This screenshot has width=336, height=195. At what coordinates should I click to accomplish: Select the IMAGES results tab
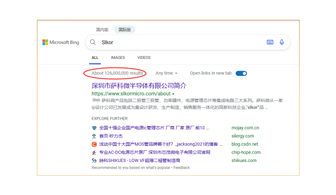pos(118,57)
